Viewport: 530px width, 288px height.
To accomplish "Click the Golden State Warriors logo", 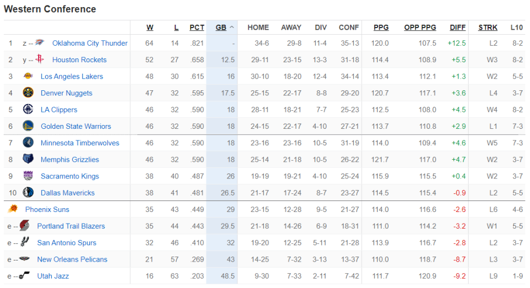I will click(28, 126).
